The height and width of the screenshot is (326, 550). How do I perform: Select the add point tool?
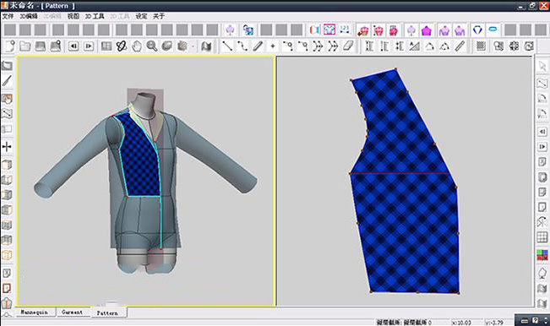(x=273, y=46)
